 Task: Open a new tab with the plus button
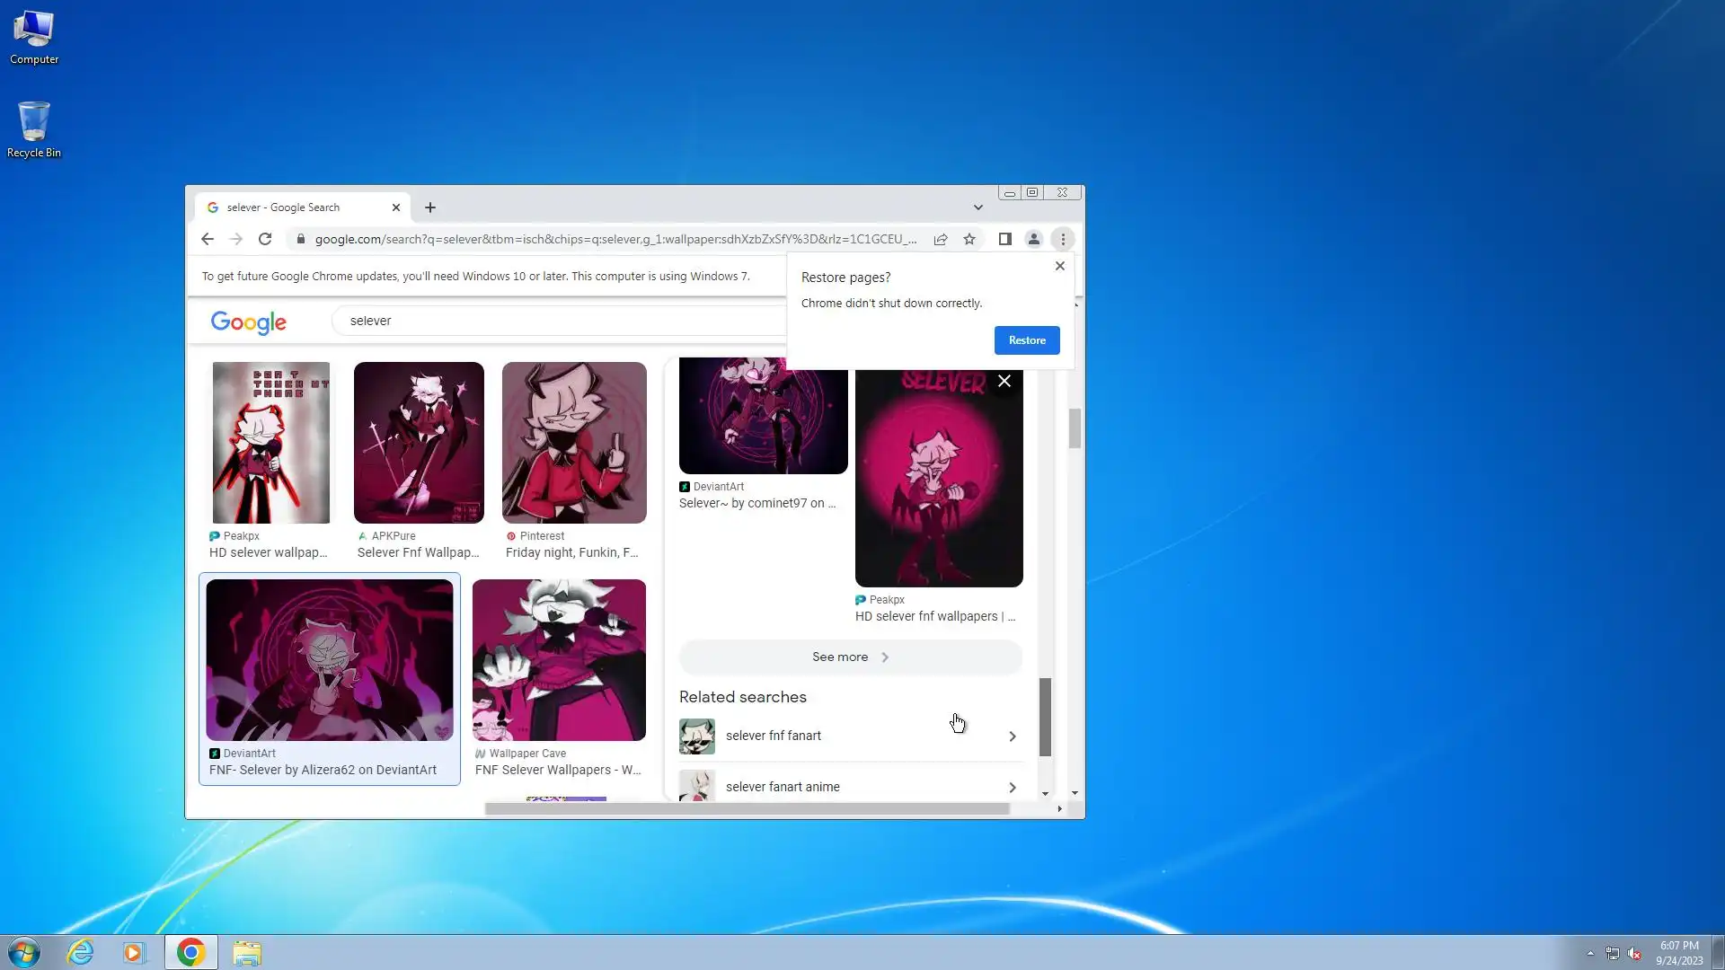pyautogui.click(x=430, y=207)
